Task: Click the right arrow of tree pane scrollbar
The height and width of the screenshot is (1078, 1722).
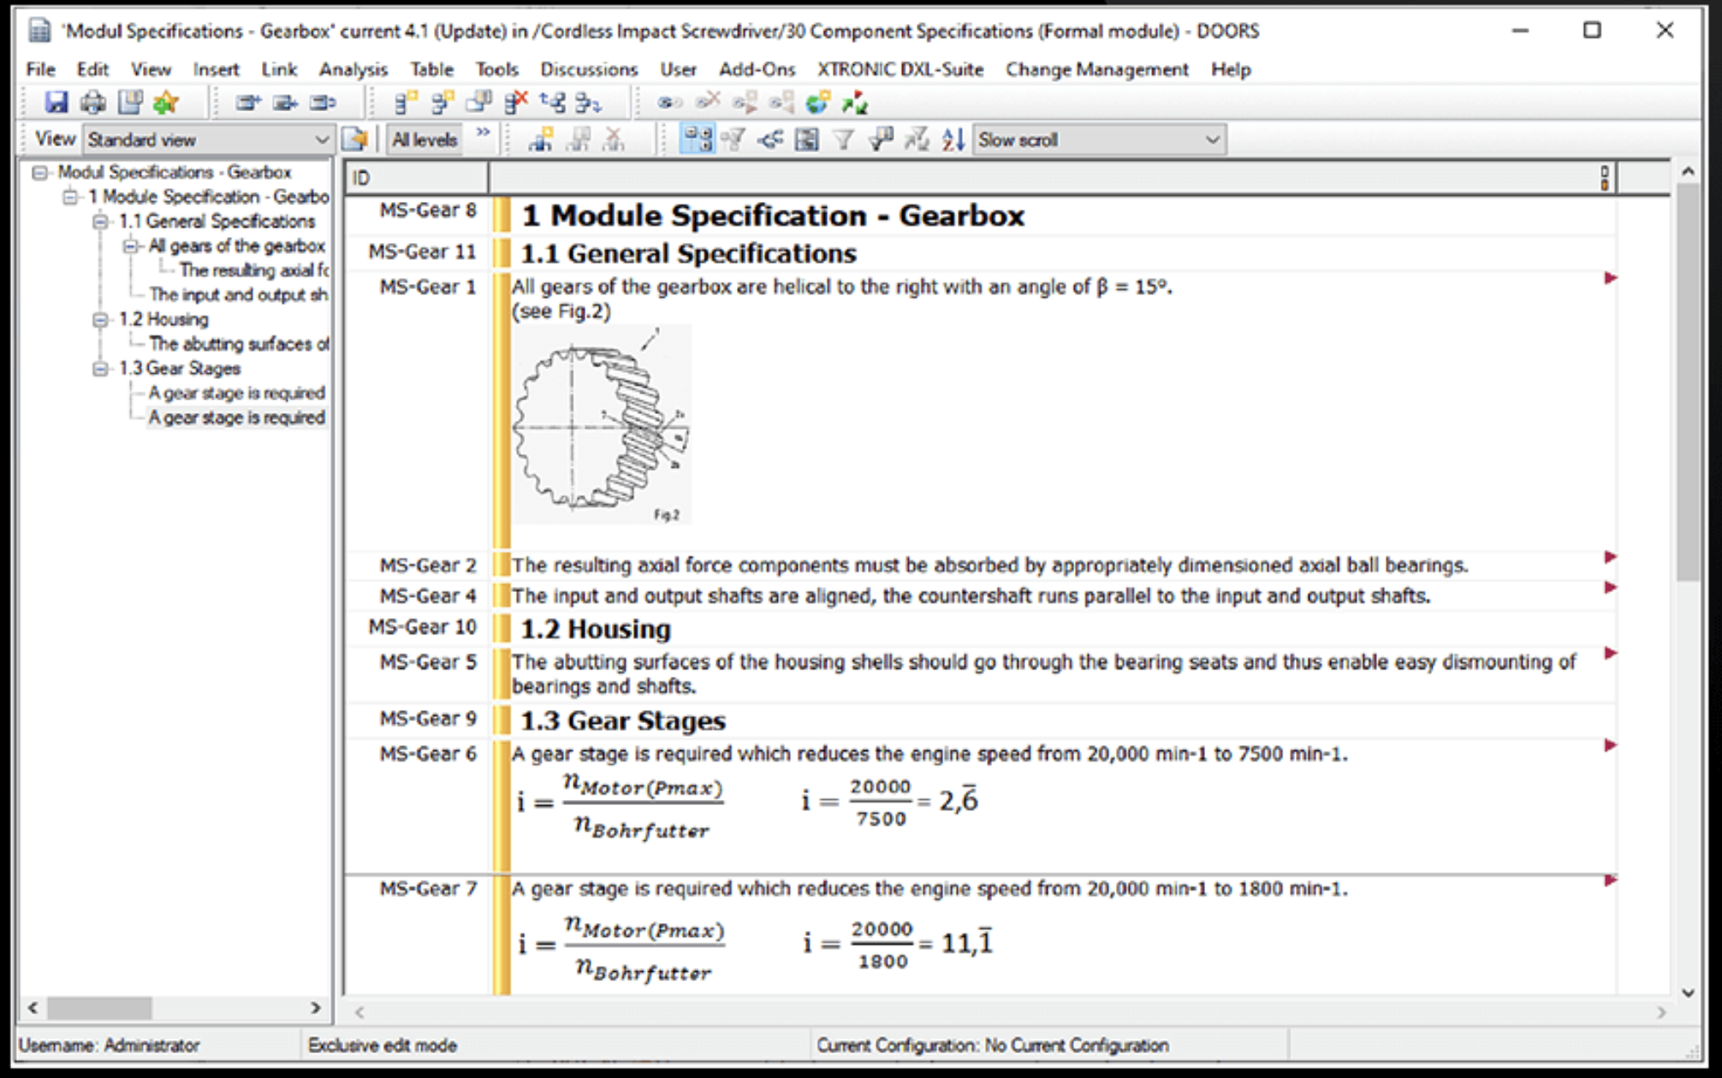Action: click(x=315, y=1008)
